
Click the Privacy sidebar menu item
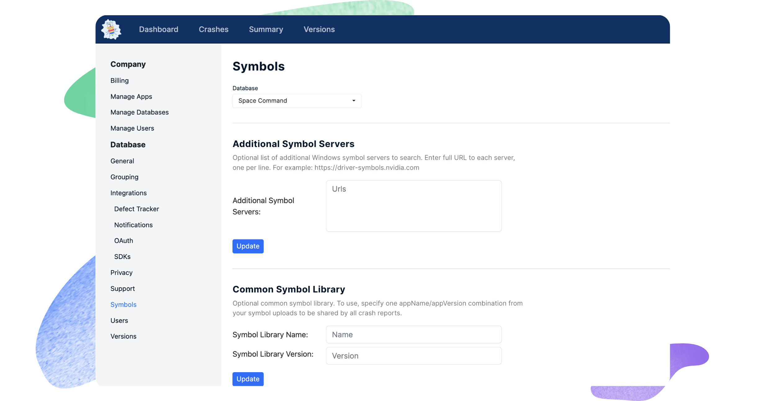(121, 272)
